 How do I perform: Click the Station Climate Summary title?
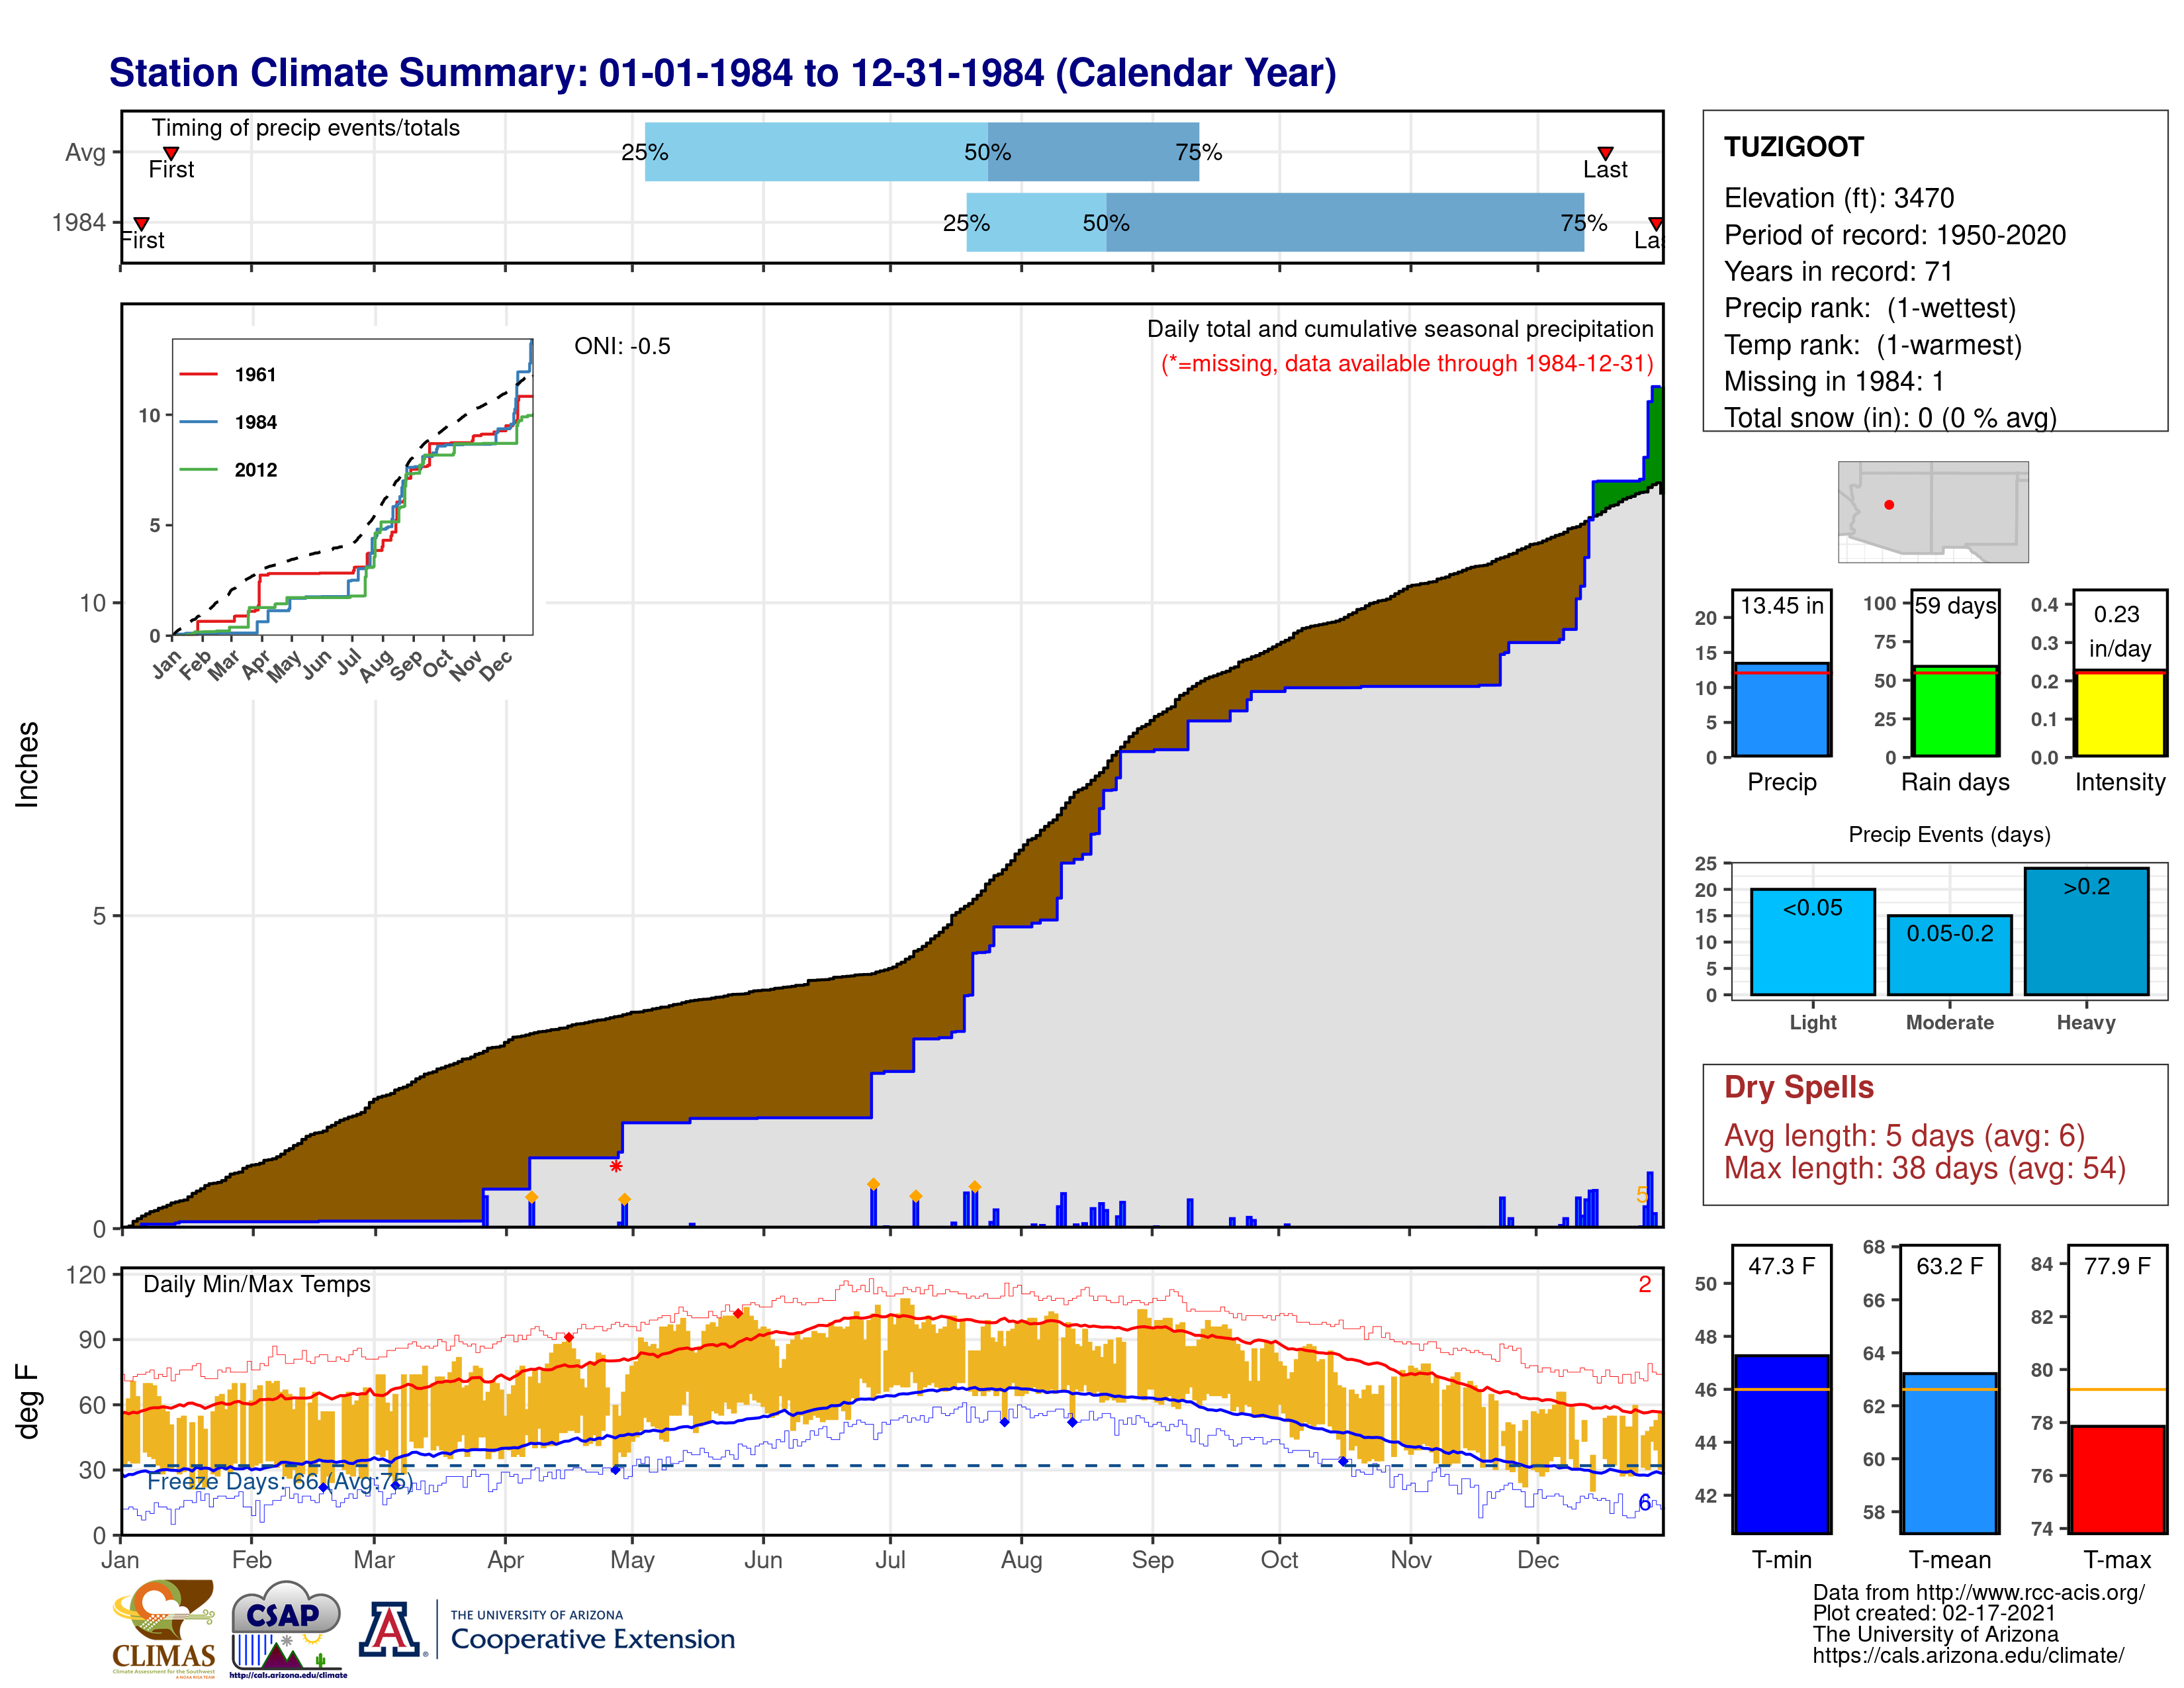(722, 73)
